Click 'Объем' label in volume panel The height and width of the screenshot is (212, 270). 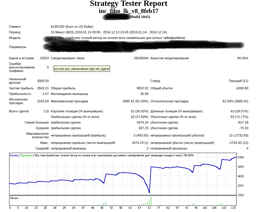(14, 198)
